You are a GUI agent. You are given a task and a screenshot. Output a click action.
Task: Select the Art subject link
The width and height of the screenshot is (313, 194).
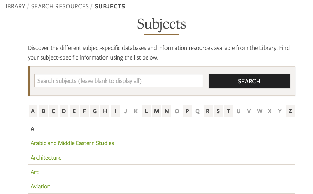34,172
